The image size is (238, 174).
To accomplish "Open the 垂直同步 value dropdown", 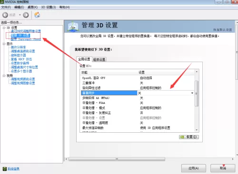I will (x=192, y=93).
